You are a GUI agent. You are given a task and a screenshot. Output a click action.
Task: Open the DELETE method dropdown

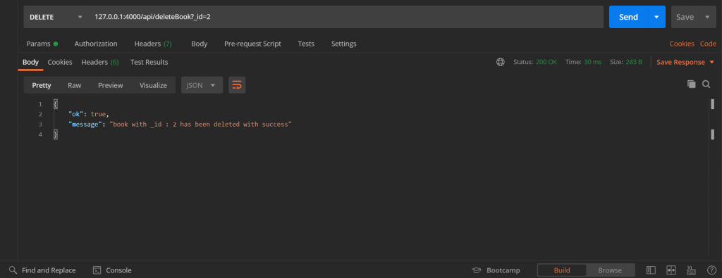56,17
